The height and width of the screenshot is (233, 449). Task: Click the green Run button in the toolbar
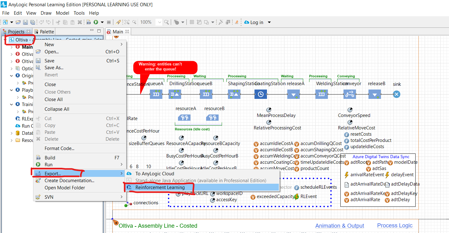coord(96,22)
